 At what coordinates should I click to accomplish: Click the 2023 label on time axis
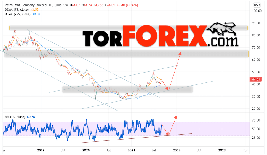click(x=222, y=150)
